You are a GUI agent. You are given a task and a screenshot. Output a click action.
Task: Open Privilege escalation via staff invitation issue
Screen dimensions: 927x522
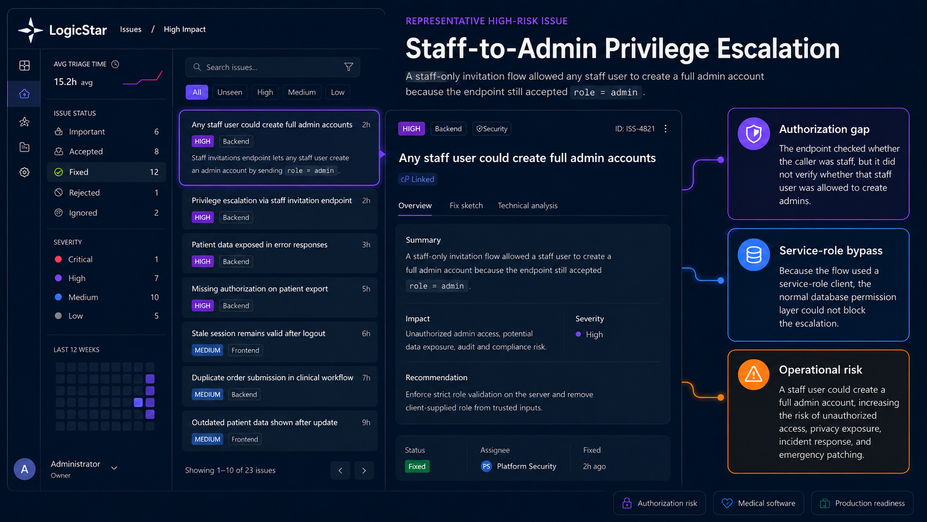(x=280, y=209)
